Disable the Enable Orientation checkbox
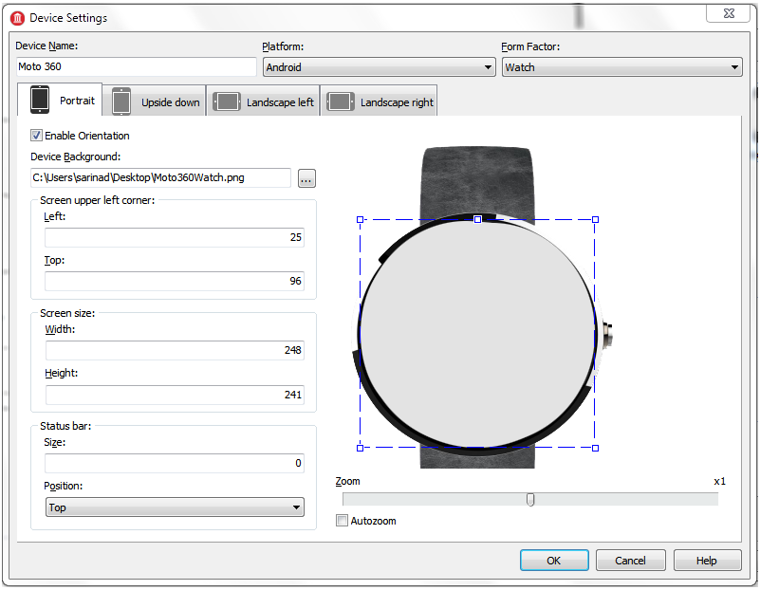The image size is (760, 590). (x=37, y=136)
